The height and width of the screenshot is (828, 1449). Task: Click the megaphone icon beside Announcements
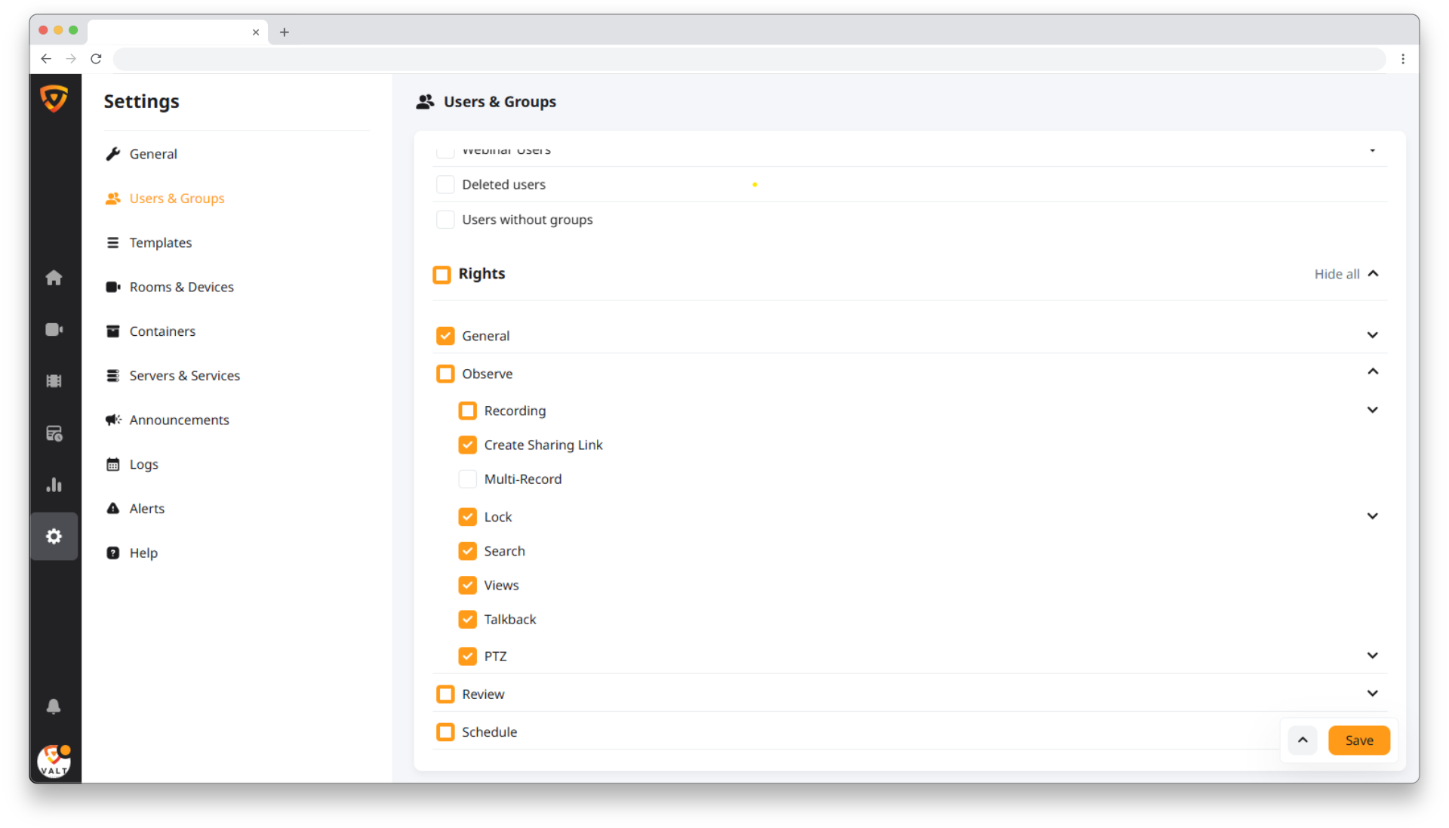(x=113, y=420)
